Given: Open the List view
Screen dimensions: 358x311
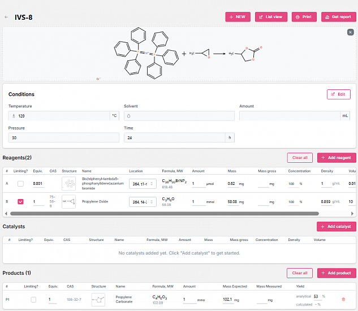Looking at the screenshot, I should coord(271,17).
